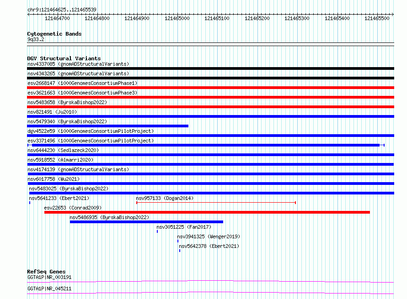
Task: Click esv3371496 pilot project label
Action: 91,141
